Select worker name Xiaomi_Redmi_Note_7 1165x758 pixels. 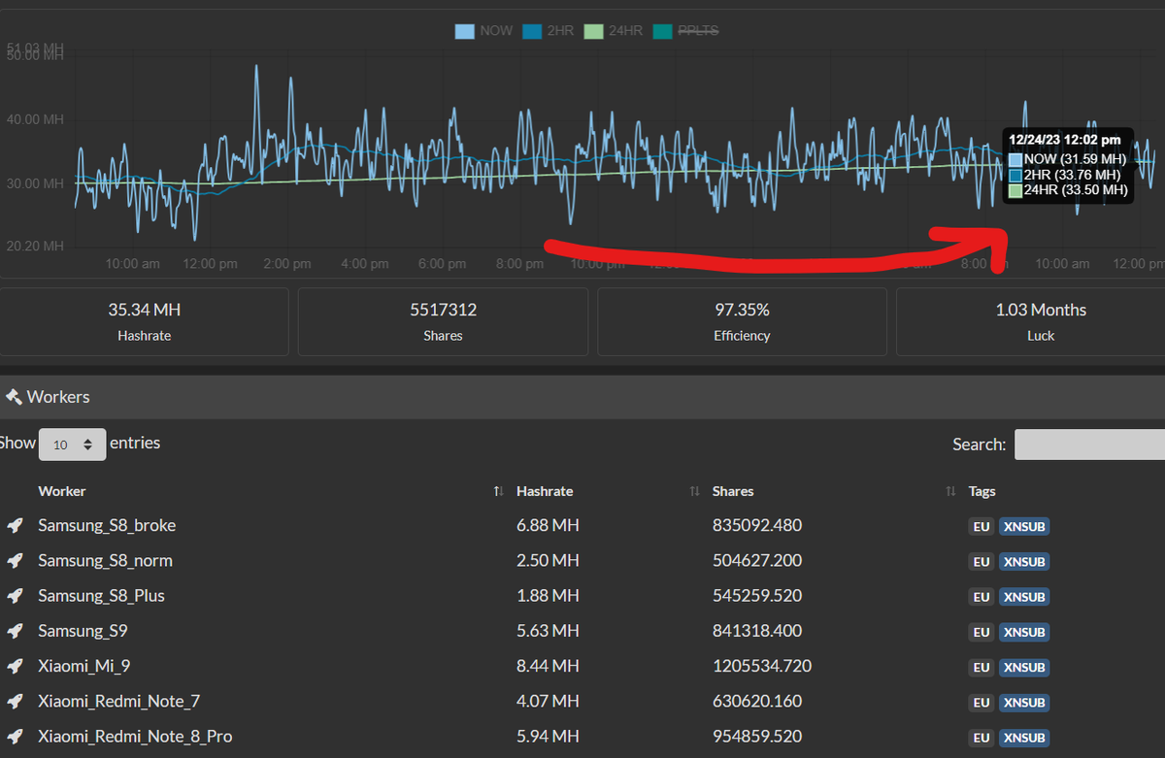(118, 701)
